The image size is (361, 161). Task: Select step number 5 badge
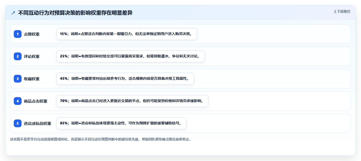[x=18, y=123]
